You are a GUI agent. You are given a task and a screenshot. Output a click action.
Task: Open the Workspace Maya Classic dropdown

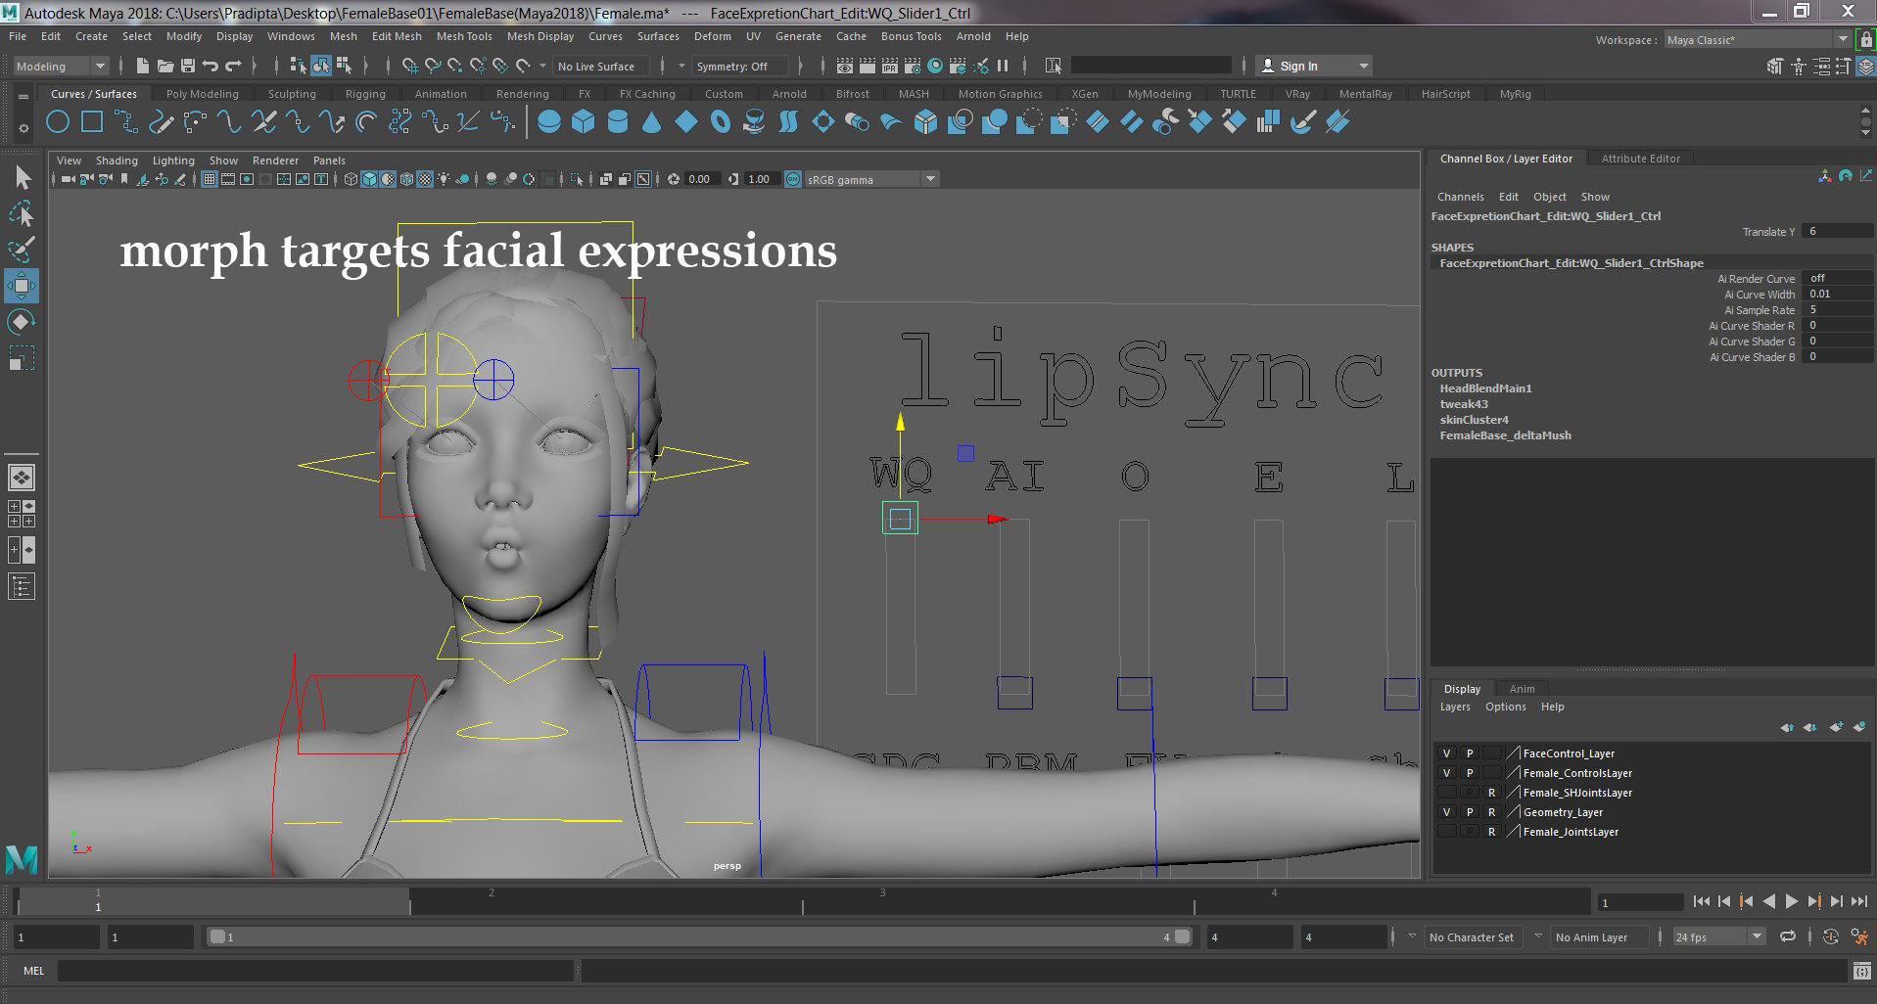click(x=1758, y=40)
